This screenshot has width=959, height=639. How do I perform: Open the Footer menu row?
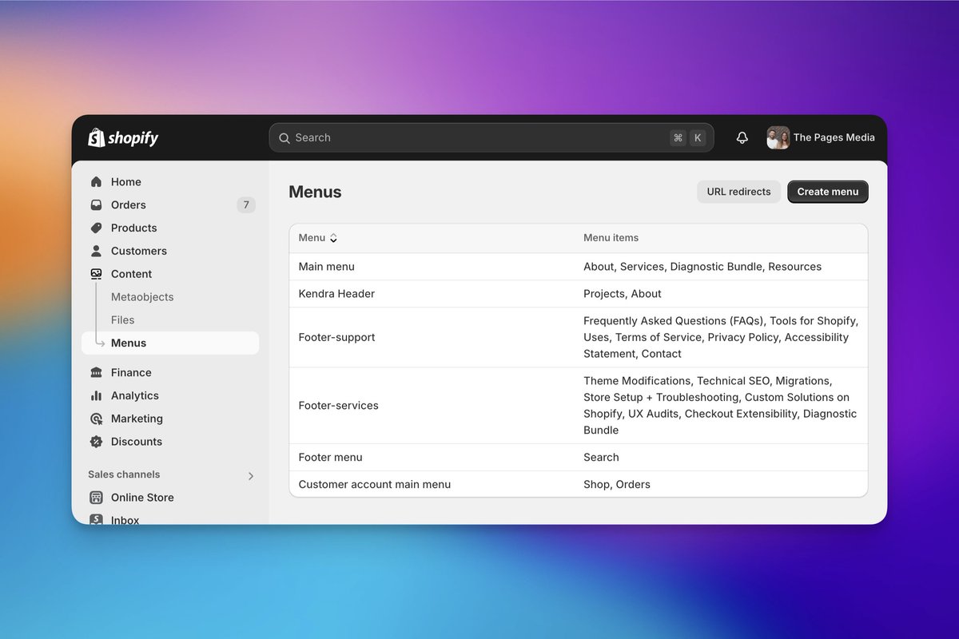(x=579, y=458)
